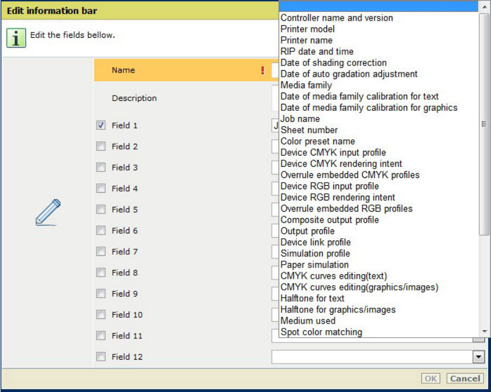Screen dimensions: 491x392
Task: Choose Printer model from the list
Action: click(x=307, y=29)
